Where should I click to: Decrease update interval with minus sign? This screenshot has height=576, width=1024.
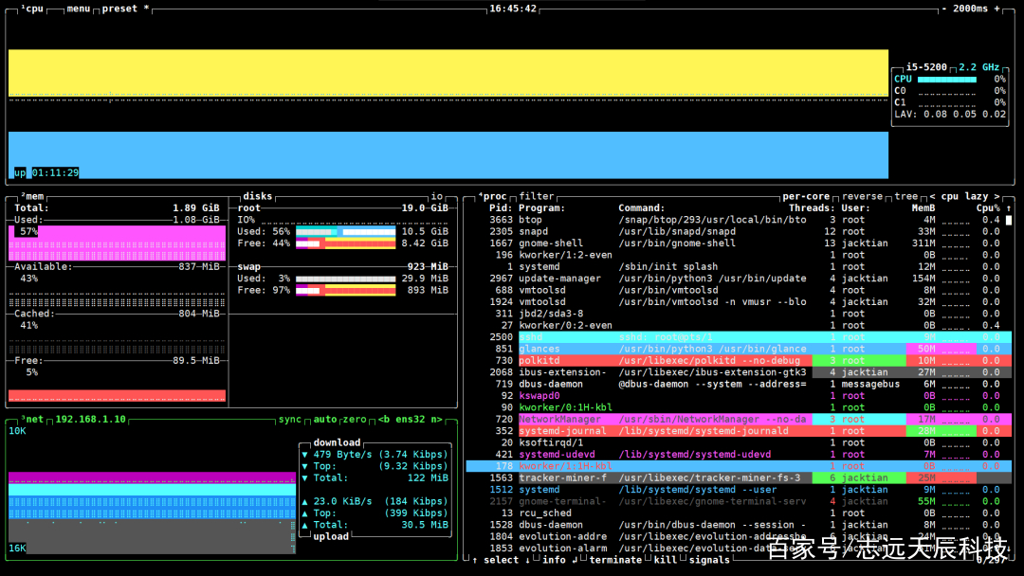(943, 9)
